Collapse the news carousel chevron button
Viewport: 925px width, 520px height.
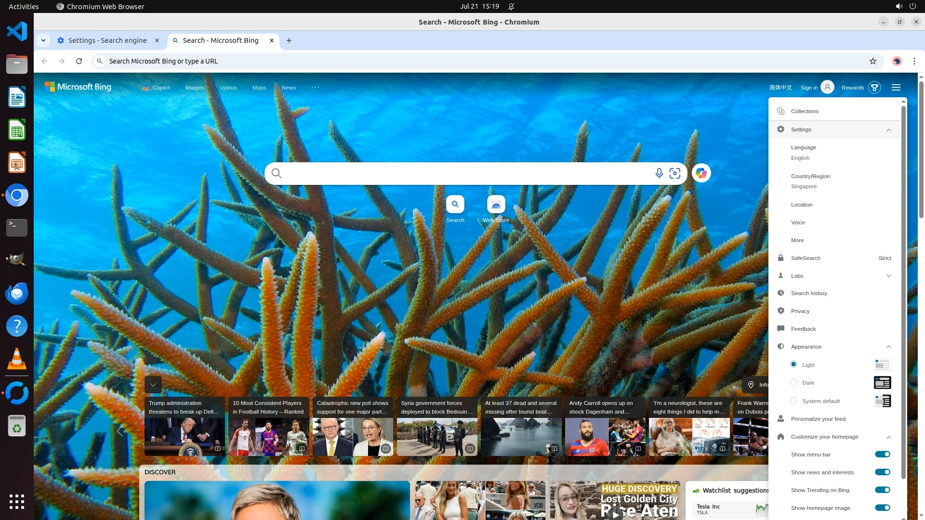(153, 385)
